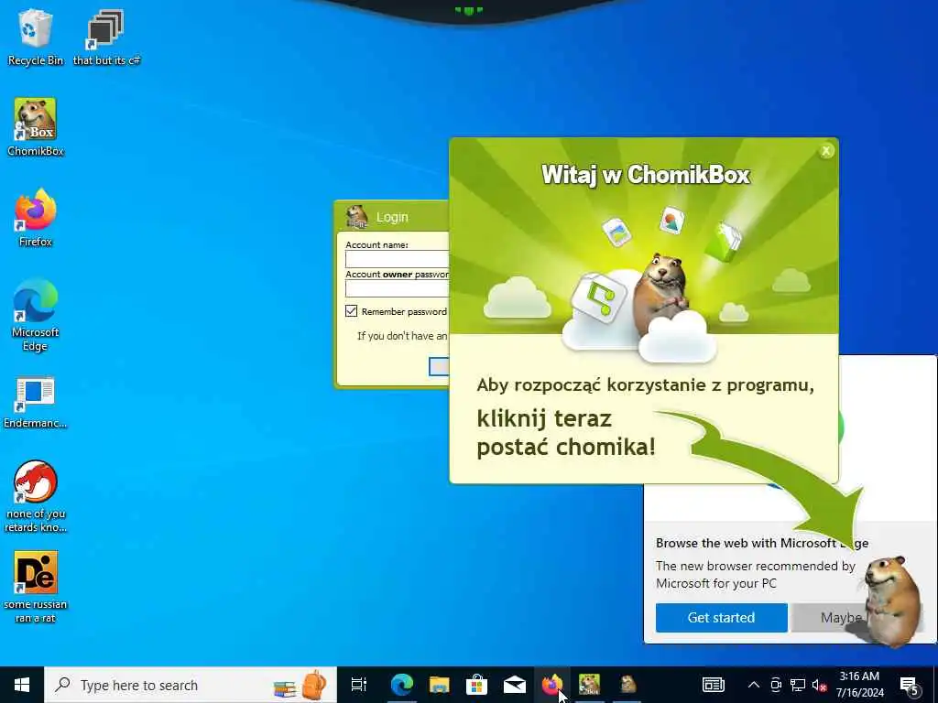Launch Microsoft Edge from the taskbar

point(402,685)
